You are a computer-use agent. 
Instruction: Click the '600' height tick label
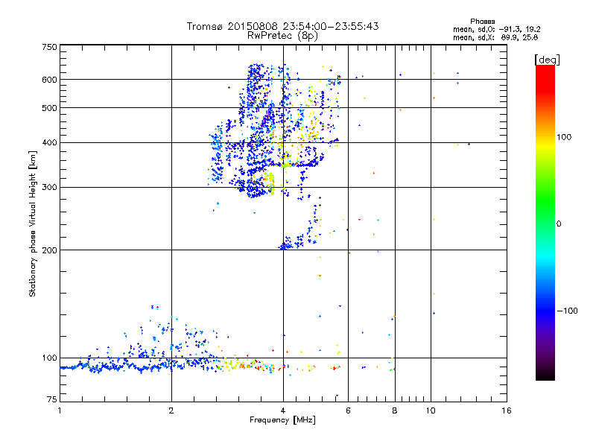(x=50, y=80)
